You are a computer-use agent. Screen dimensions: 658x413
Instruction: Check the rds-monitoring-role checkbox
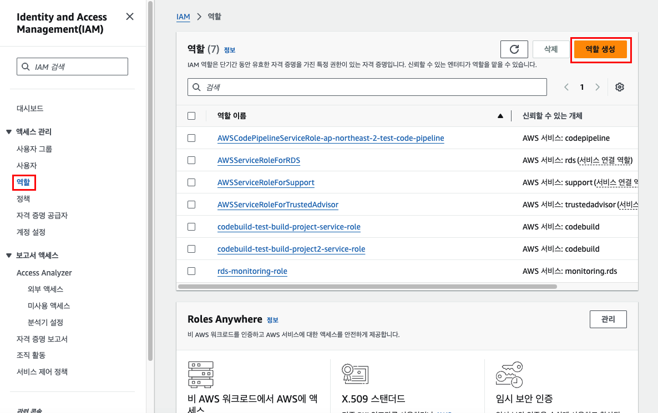191,271
